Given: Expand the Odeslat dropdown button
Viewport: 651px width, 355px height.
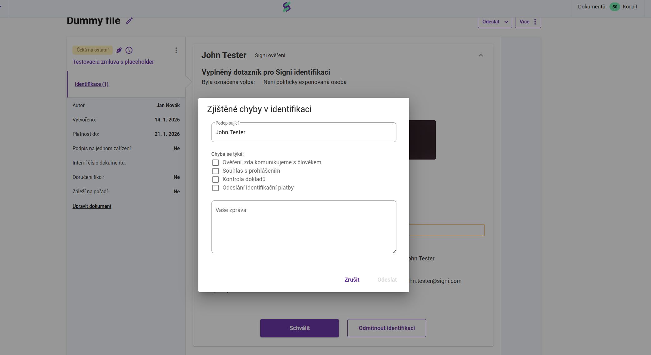Looking at the screenshot, I should tap(495, 22).
